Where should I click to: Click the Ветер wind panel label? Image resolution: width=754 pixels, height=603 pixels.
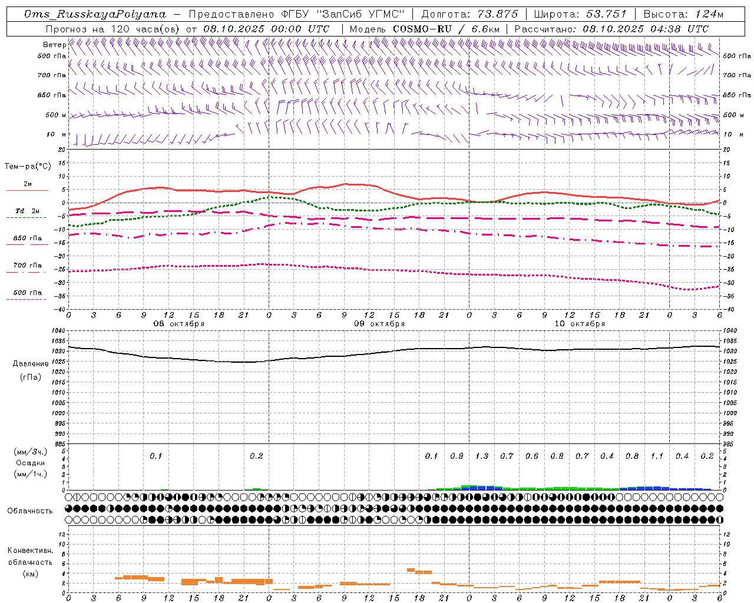[55, 45]
